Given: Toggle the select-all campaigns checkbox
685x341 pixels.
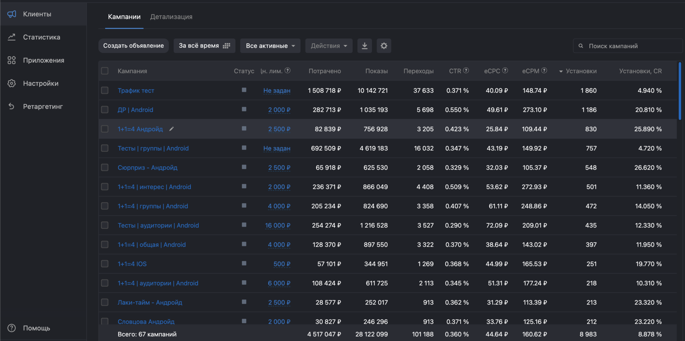Looking at the screenshot, I should [x=105, y=71].
